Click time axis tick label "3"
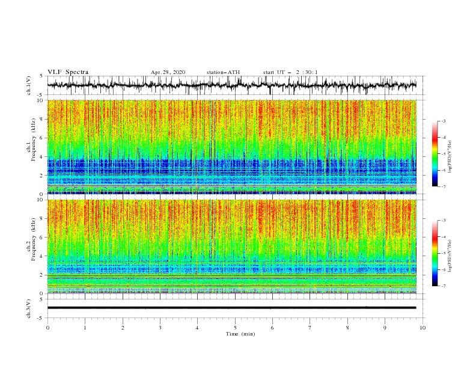 point(160,328)
